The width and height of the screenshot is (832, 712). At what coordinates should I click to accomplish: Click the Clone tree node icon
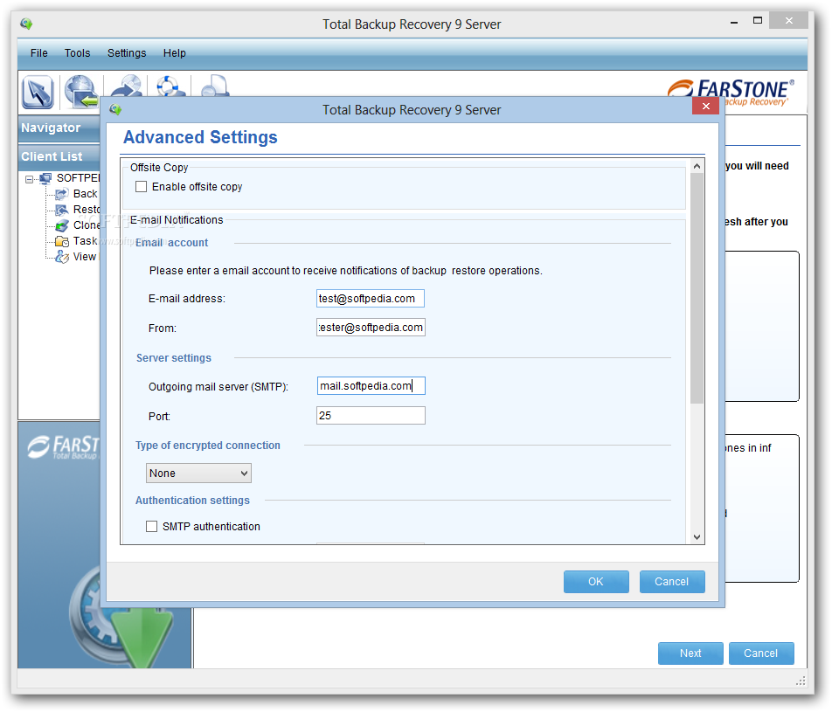click(62, 226)
